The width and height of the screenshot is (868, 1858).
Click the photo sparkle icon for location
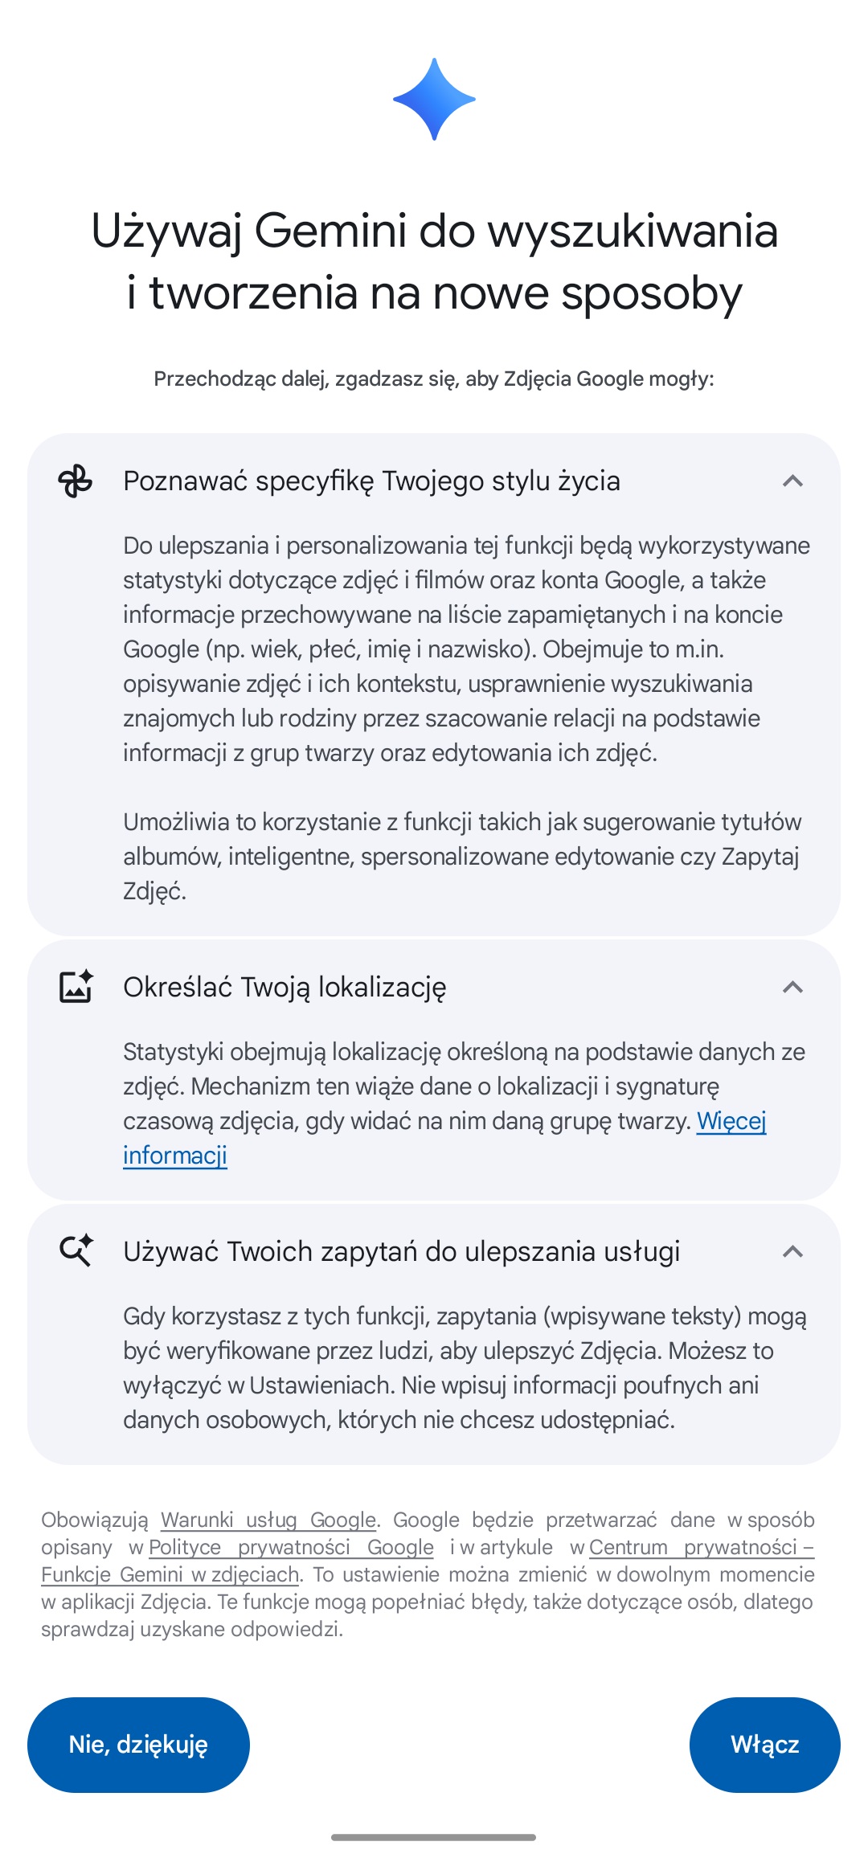[x=76, y=987]
